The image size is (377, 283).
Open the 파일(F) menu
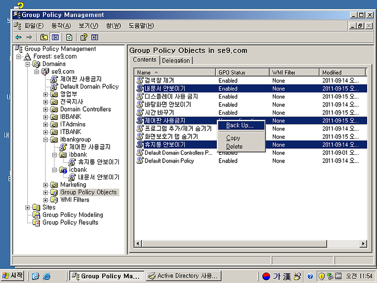click(34, 26)
